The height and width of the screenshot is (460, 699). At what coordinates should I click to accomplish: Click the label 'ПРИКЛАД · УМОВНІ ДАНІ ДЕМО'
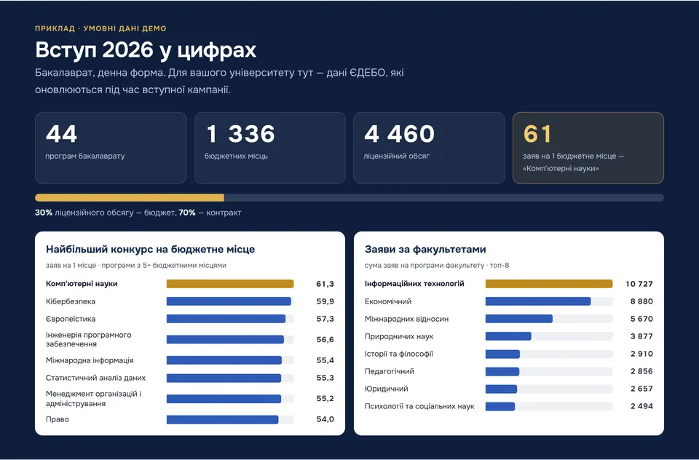coord(100,28)
